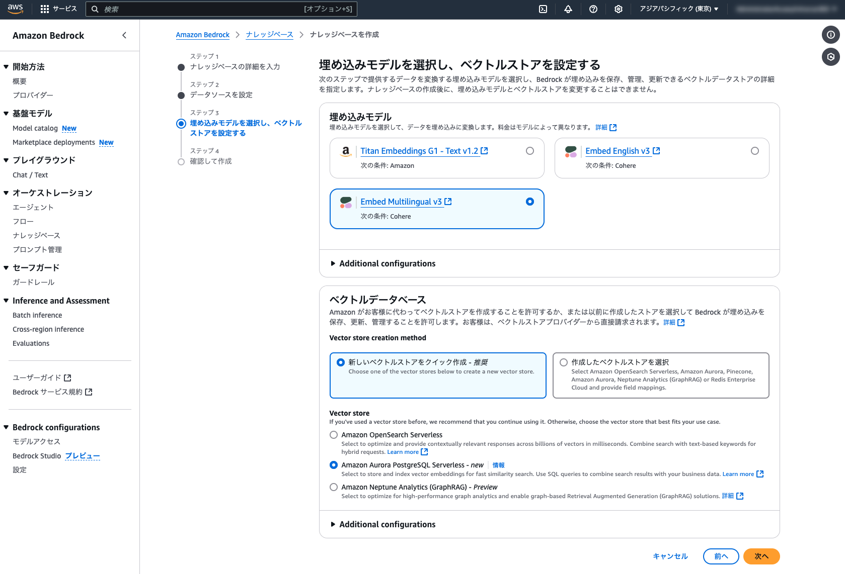Open region dropdown アジアパシフィック (東京)
The image size is (845, 574).
click(x=679, y=9)
